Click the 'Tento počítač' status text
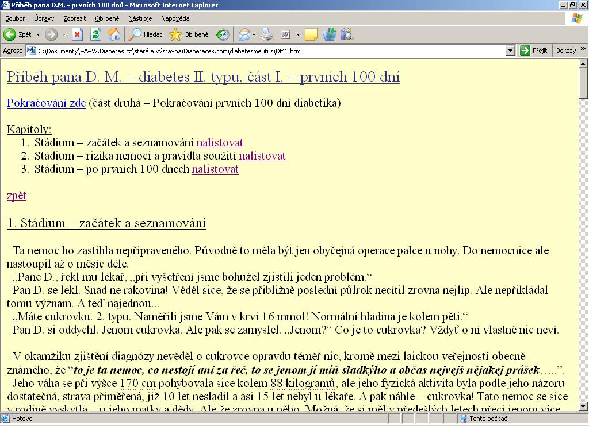 [x=488, y=419]
